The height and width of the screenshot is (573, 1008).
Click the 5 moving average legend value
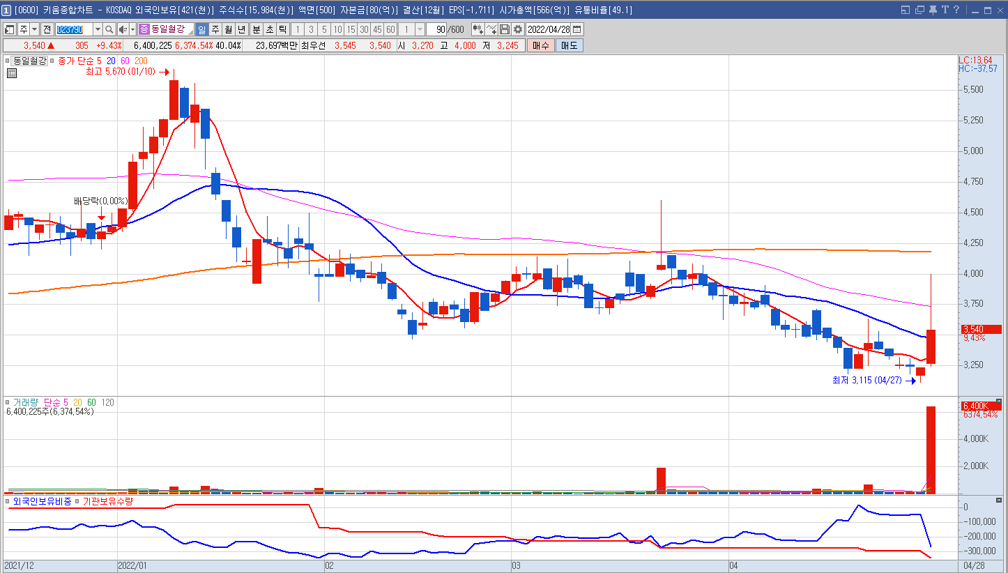tap(98, 61)
